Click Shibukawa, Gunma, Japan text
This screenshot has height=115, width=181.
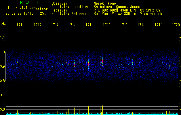pos(117,7)
